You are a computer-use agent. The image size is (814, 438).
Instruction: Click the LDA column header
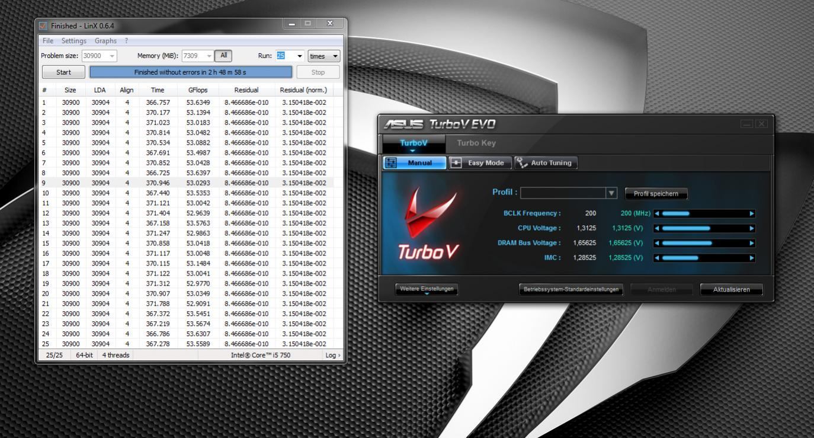100,90
